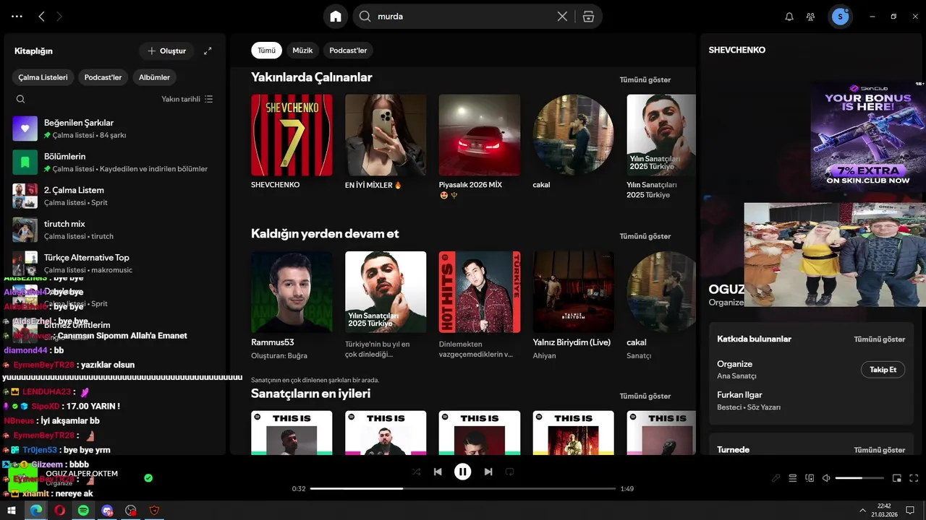Open the three-dot app menu
The width and height of the screenshot is (926, 520).
(17, 16)
